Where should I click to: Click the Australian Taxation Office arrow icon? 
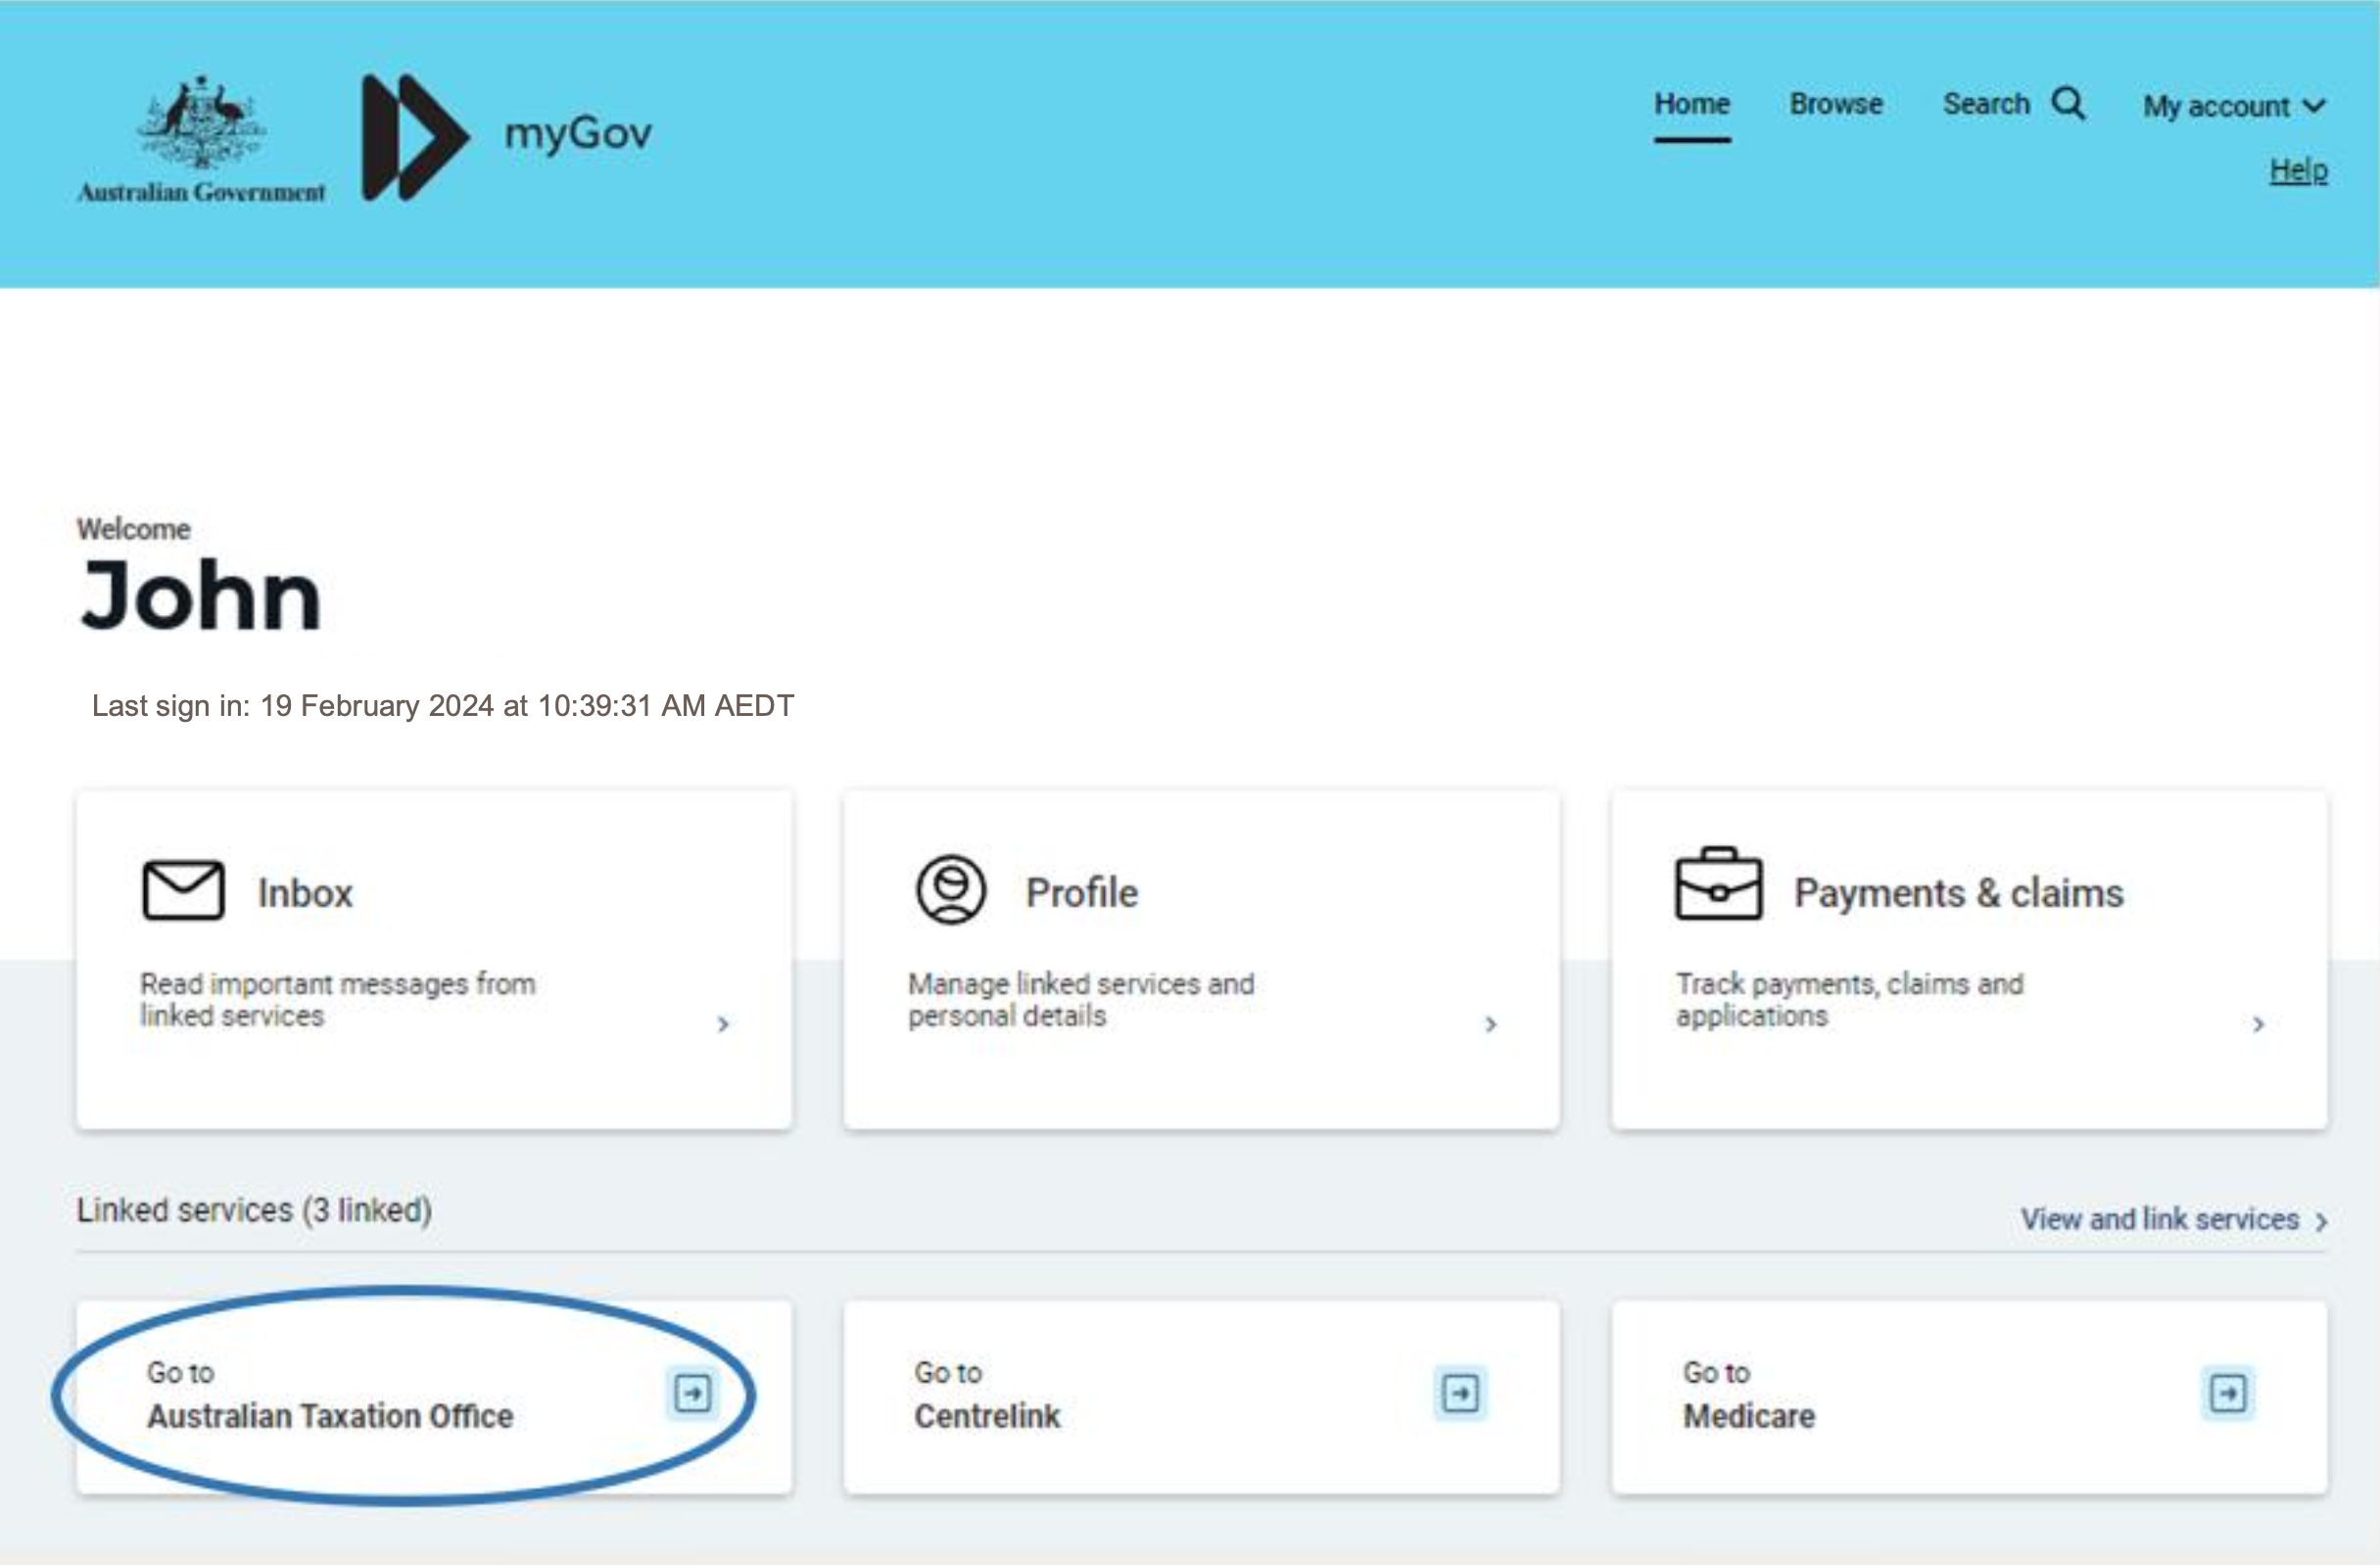click(x=692, y=1392)
